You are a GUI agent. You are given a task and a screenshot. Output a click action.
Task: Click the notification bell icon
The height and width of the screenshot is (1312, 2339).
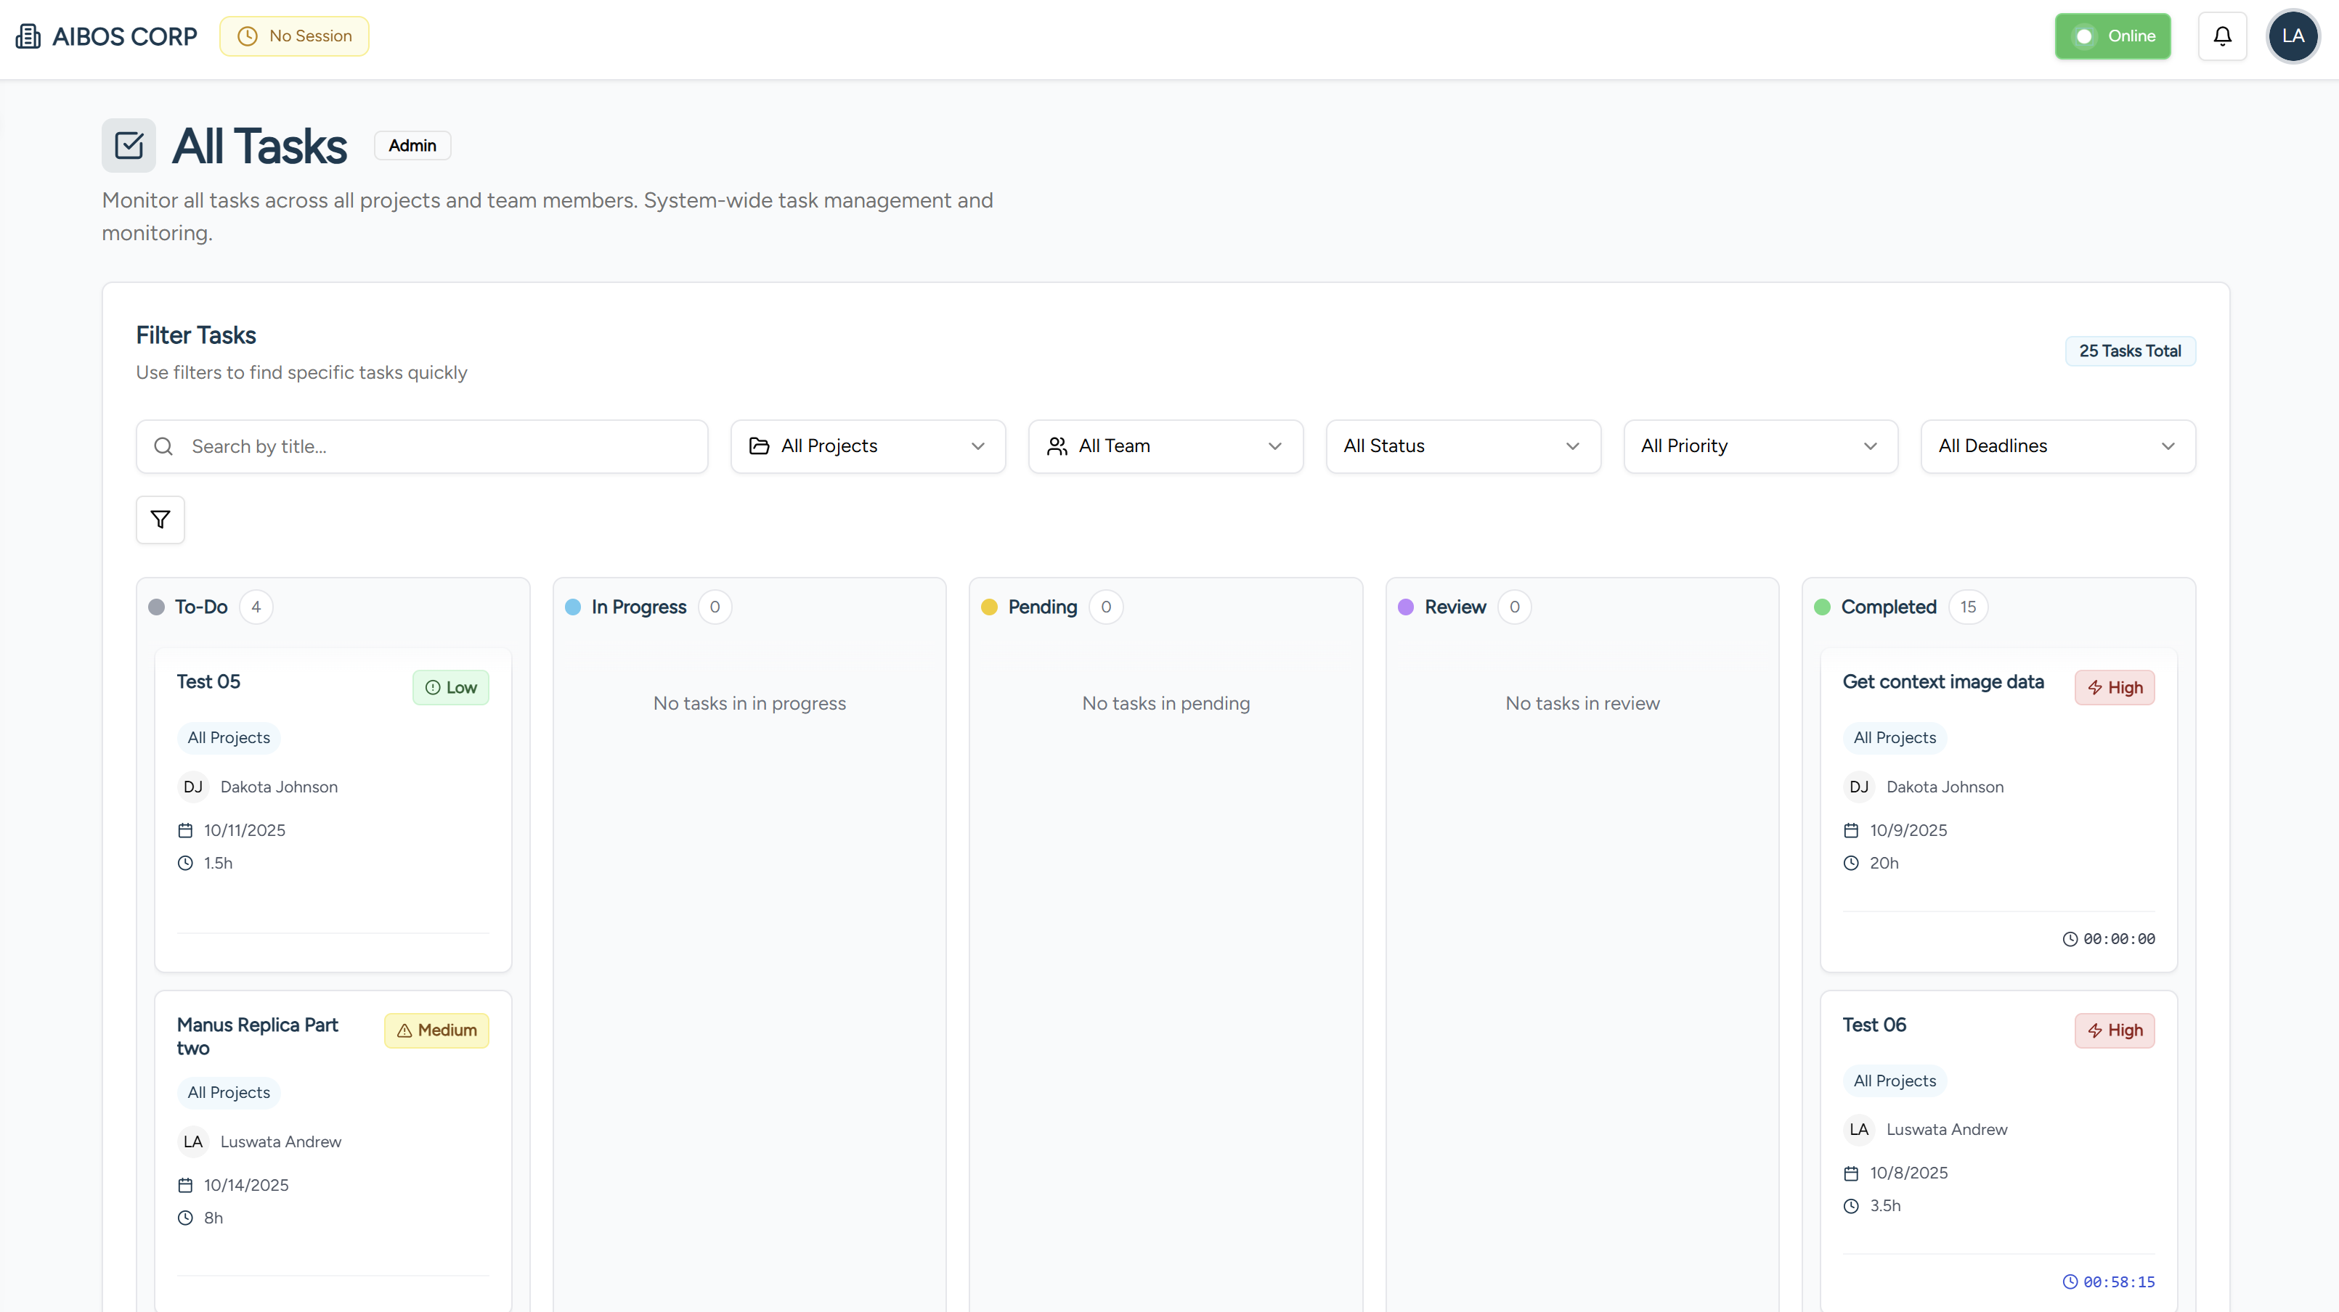tap(2222, 36)
